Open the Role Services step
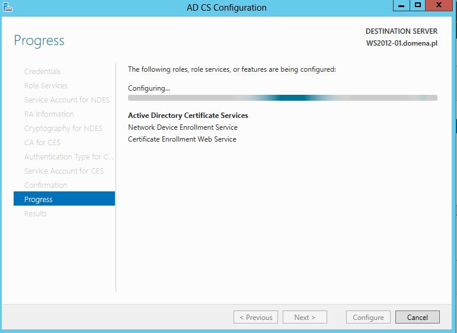The image size is (457, 333). (46, 86)
